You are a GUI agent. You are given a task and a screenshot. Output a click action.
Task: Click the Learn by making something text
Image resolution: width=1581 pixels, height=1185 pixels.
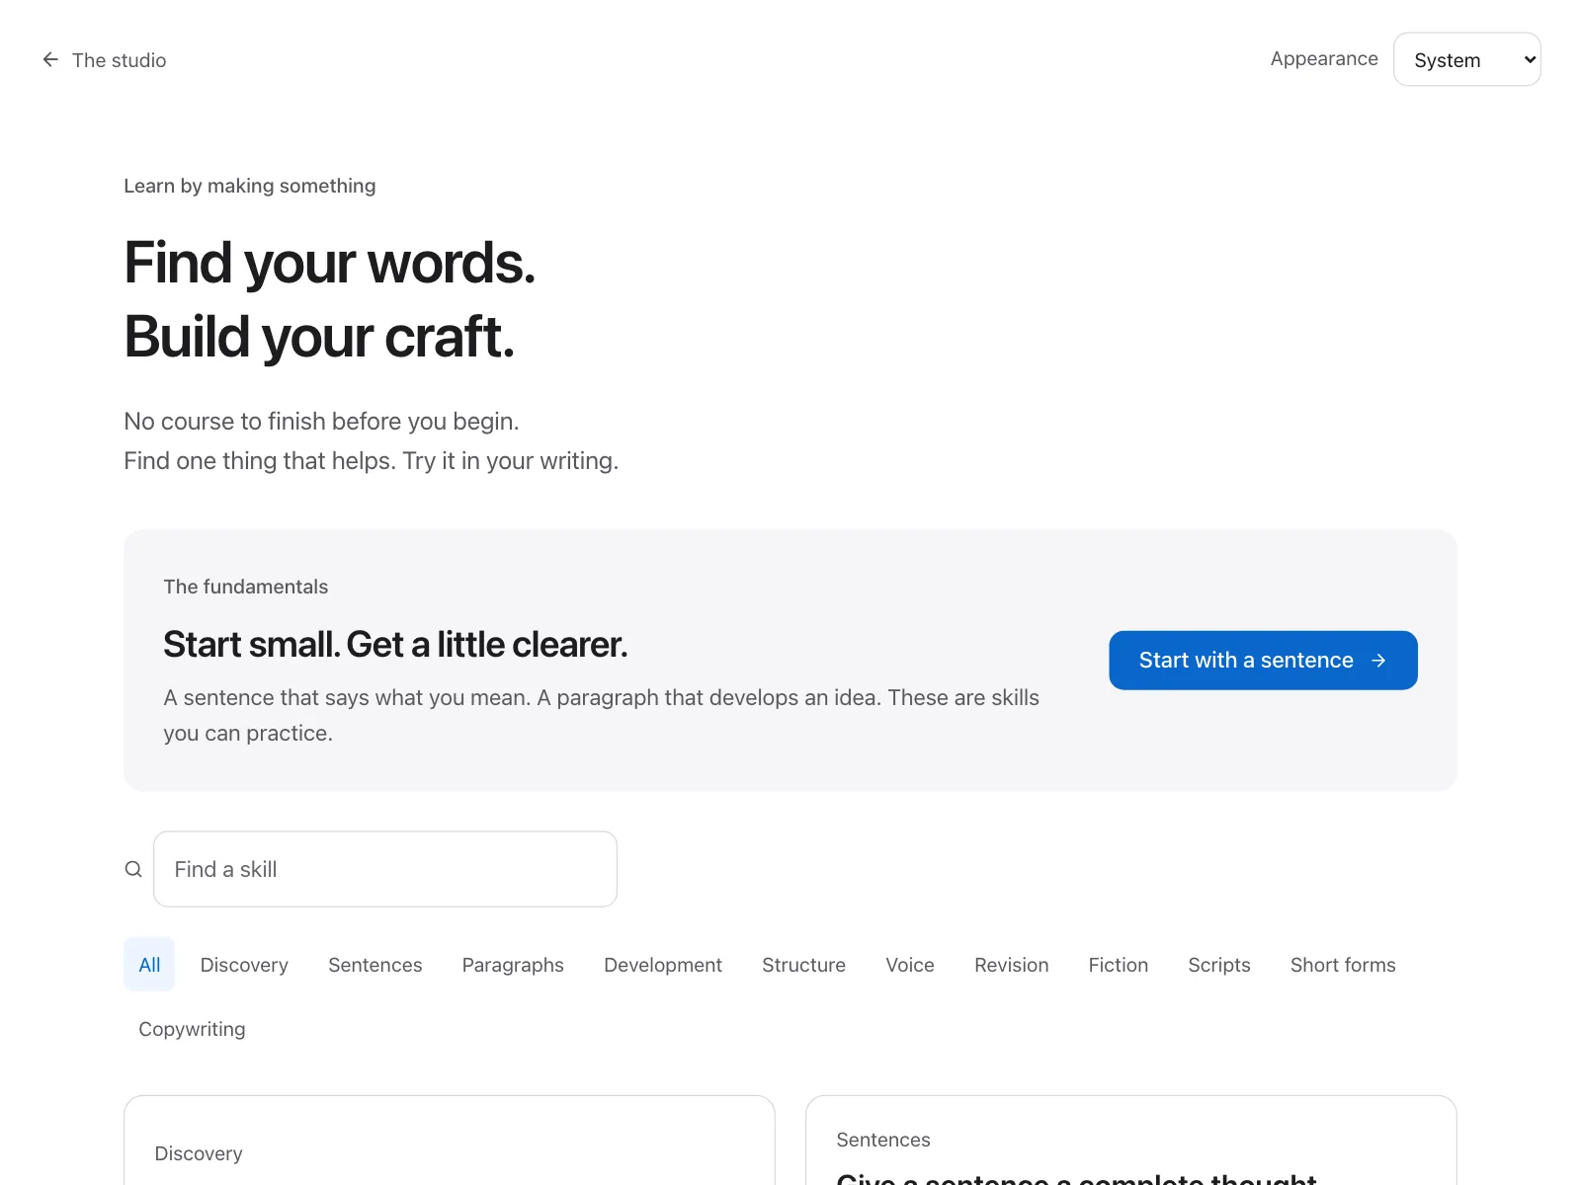(250, 186)
